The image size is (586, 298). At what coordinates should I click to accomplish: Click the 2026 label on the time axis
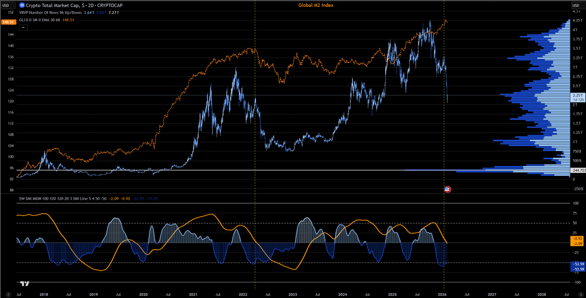pyautogui.click(x=442, y=295)
